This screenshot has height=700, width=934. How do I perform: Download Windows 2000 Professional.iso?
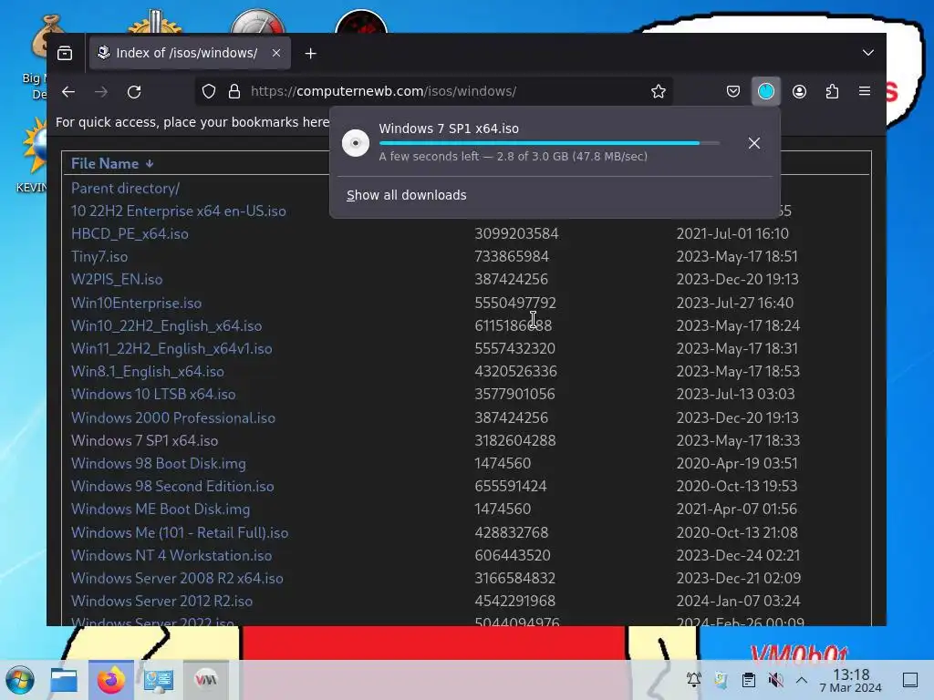pyautogui.click(x=172, y=417)
